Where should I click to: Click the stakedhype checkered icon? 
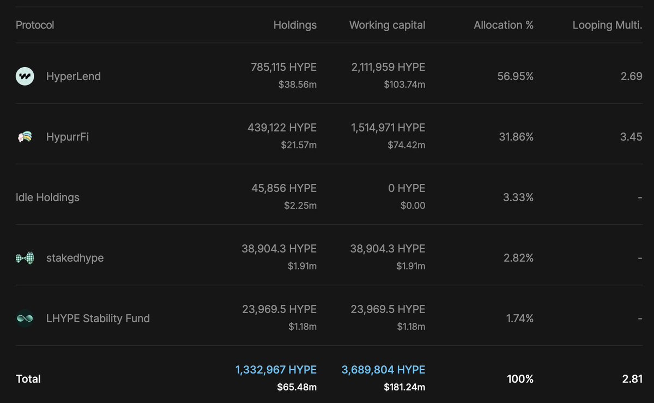(x=25, y=258)
